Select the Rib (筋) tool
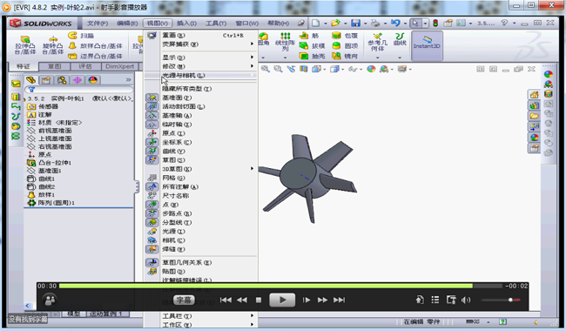Viewport: 566px width, 331px height. click(309, 36)
